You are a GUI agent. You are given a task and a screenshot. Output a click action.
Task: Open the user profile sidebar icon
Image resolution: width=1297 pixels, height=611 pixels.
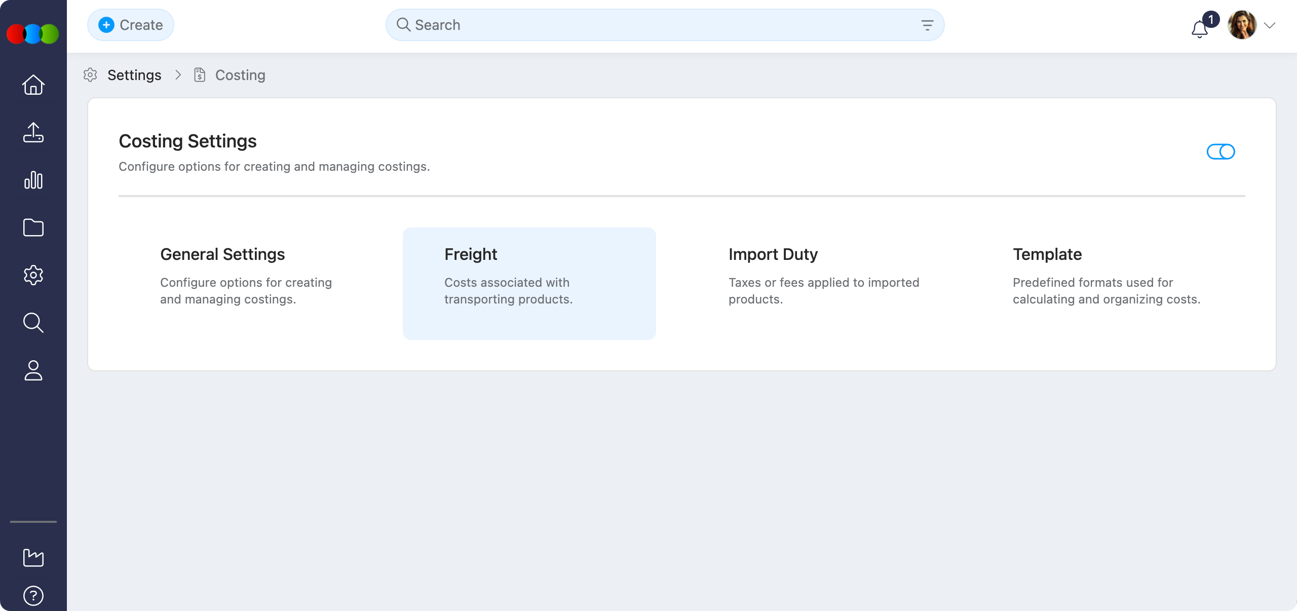33,370
